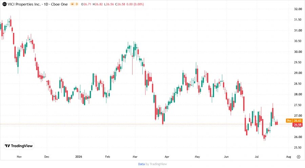Click the Aug label on time axis

pyautogui.click(x=289, y=157)
